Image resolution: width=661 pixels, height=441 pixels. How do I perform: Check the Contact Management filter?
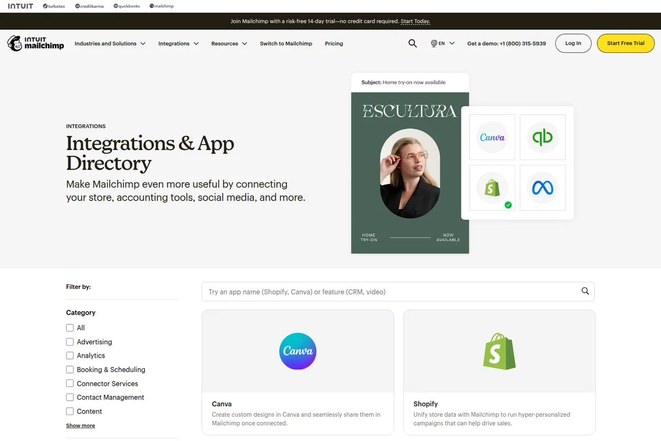(x=70, y=397)
